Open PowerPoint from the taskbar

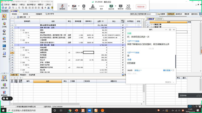point(76,110)
